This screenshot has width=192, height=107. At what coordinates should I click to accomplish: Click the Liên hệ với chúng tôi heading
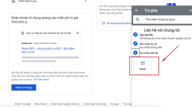162,30
